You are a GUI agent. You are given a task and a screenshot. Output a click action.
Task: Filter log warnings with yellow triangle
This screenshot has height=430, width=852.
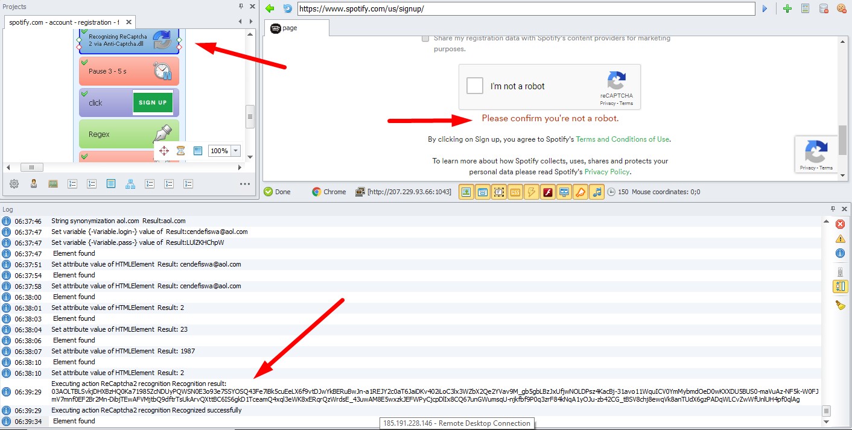(840, 239)
